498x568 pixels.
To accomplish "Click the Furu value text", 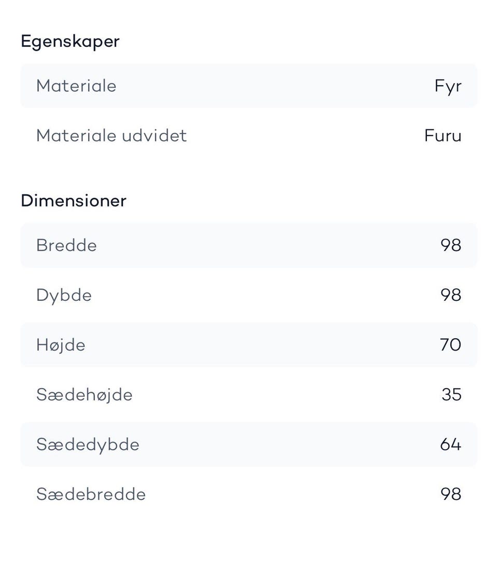I will [442, 136].
